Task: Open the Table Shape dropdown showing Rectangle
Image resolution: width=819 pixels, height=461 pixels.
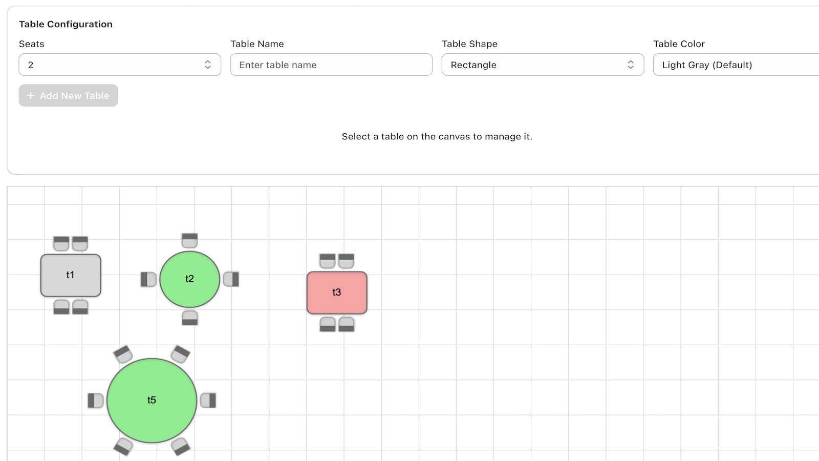Action: 543,65
